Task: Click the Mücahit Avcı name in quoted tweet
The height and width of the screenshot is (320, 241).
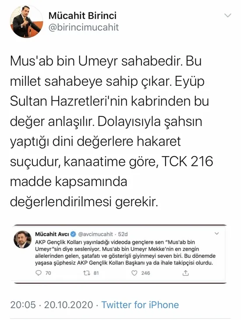Action: tap(52, 234)
